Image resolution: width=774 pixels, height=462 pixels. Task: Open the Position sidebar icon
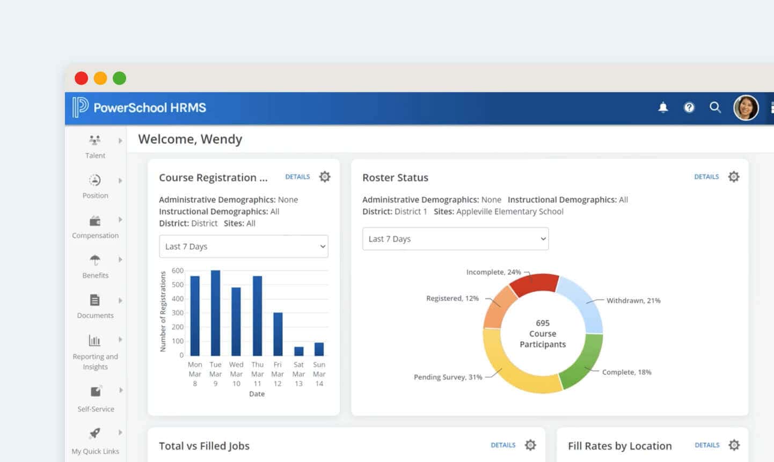pyautogui.click(x=95, y=180)
